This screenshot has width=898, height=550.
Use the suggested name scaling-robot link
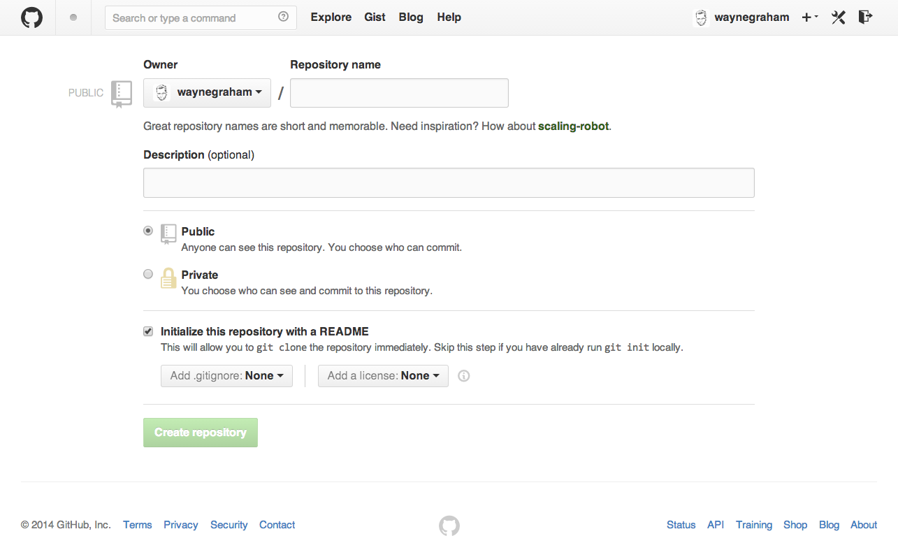click(573, 126)
